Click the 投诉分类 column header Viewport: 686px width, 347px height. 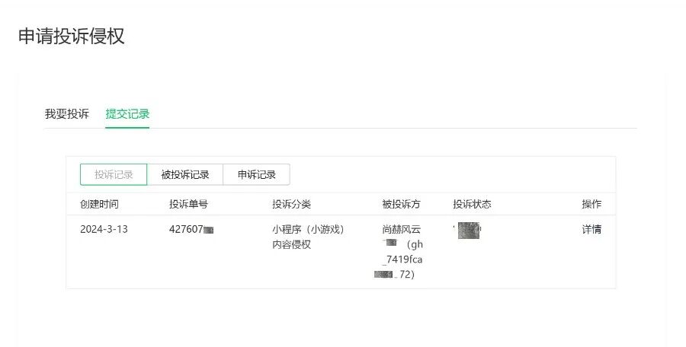pyautogui.click(x=291, y=204)
